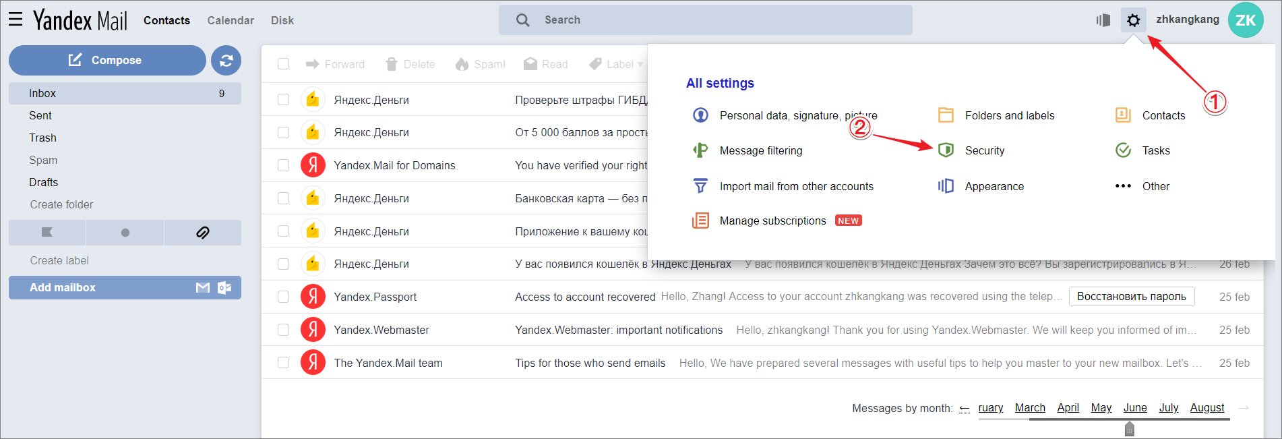Click the March month on timeline
The width and height of the screenshot is (1282, 439).
(1029, 407)
